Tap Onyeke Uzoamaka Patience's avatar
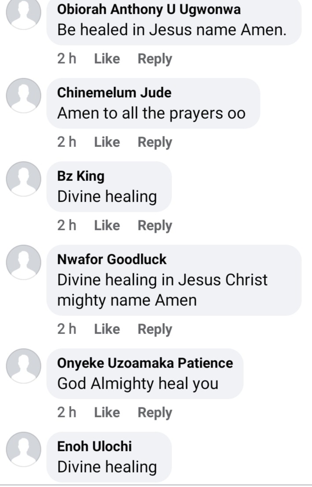 [24, 366]
